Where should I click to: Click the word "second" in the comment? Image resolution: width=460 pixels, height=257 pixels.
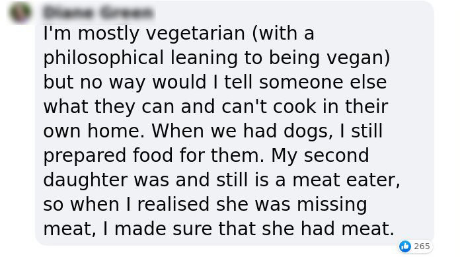(x=336, y=155)
